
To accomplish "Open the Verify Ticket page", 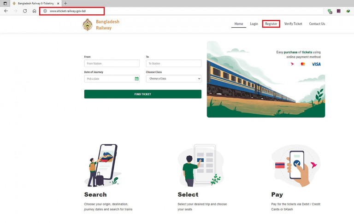I will [x=293, y=23].
